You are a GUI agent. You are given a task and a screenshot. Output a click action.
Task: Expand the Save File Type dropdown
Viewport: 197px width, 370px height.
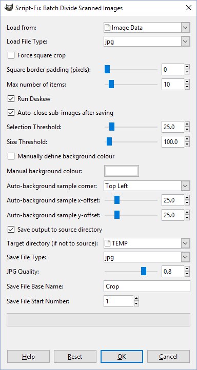[x=147, y=257]
